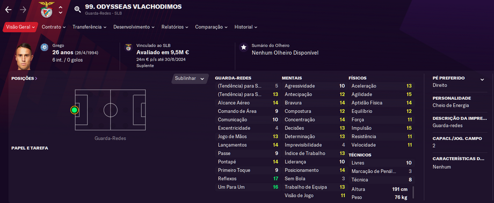The image size is (494, 203).
Task: Click the search magnifier icon
Action: click(77, 10)
